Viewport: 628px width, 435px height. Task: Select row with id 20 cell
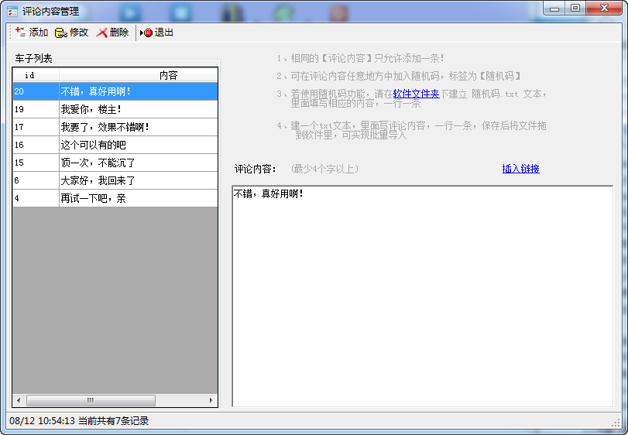point(36,91)
